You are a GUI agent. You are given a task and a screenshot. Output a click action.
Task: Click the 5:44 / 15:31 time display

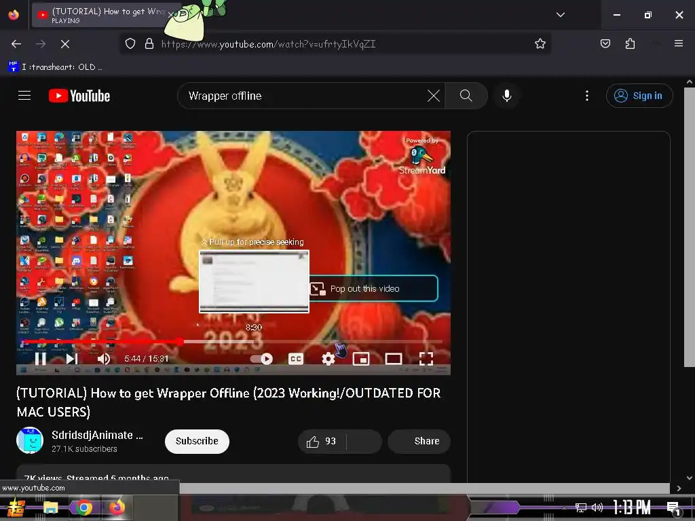tap(147, 358)
